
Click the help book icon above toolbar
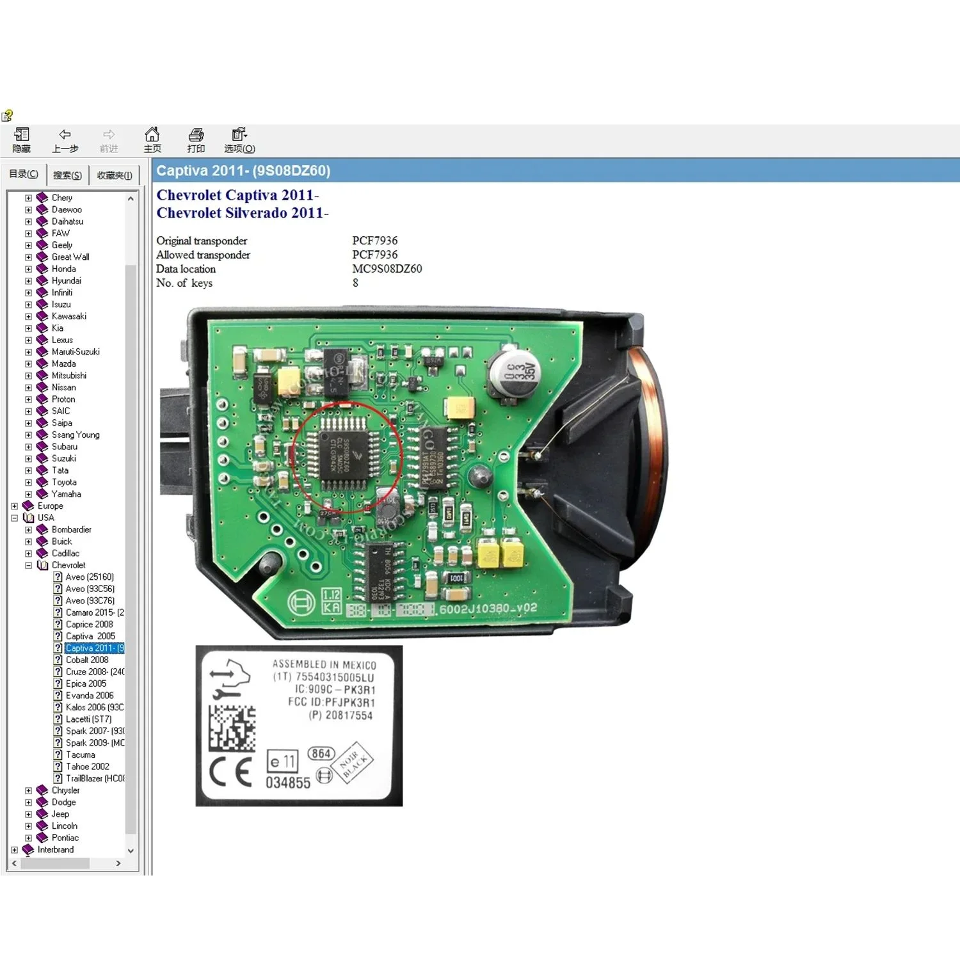pyautogui.click(x=8, y=116)
